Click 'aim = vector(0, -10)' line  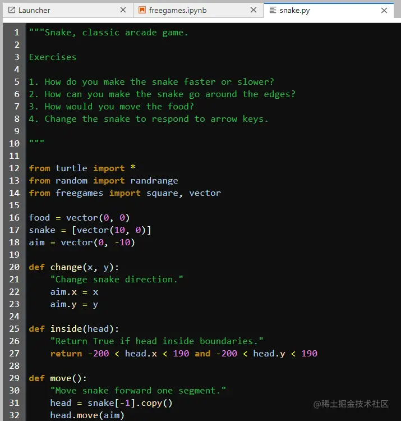(x=82, y=242)
